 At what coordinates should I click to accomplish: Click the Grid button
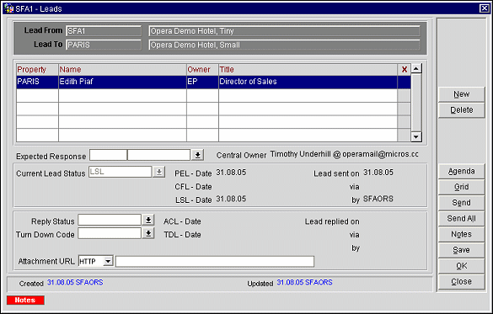[461, 187]
